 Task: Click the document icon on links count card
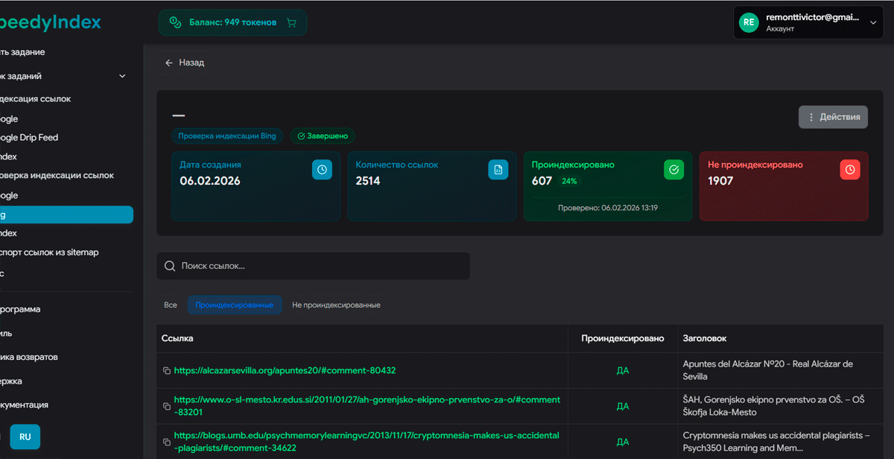pyautogui.click(x=498, y=170)
